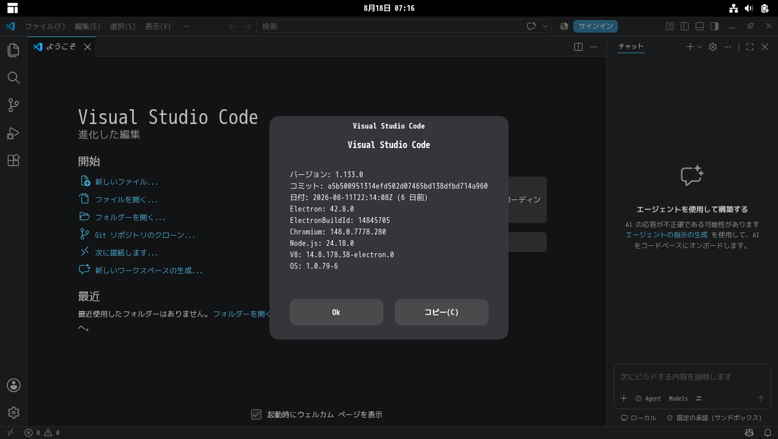Click 次に接続します... link
The height and width of the screenshot is (439, 778).
126,253
